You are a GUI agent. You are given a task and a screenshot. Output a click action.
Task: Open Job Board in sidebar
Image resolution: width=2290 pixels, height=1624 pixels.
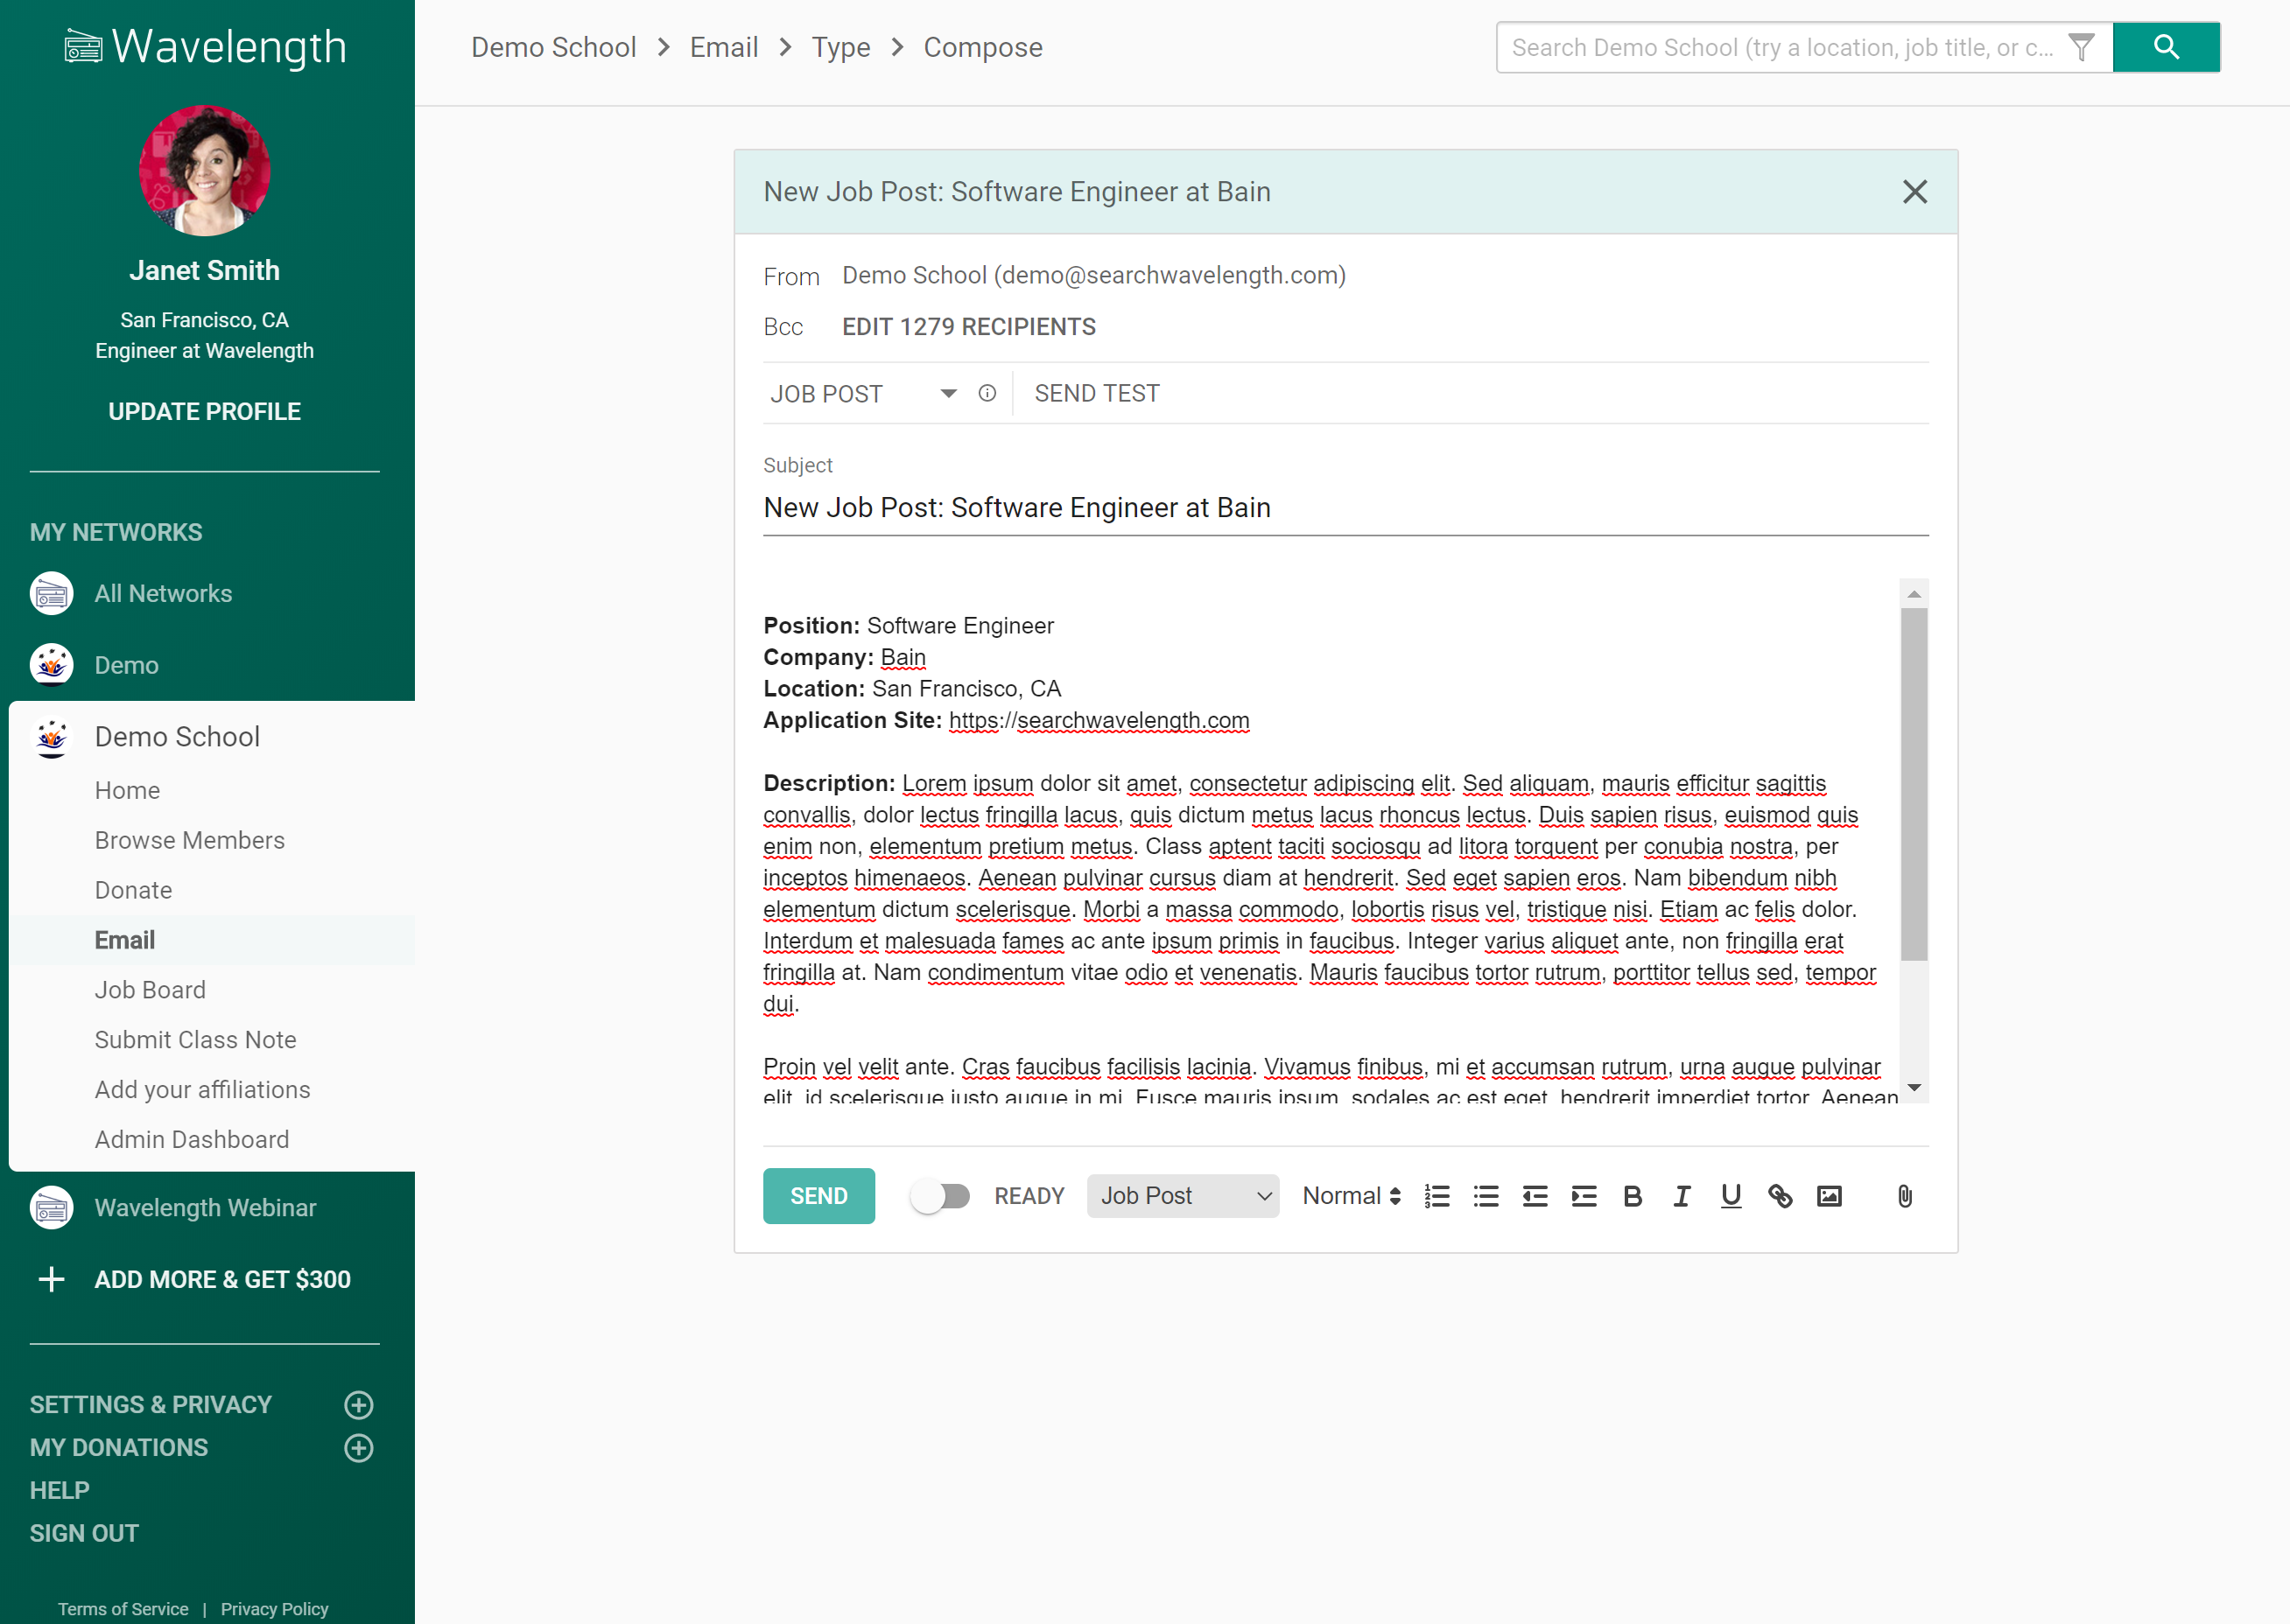[x=150, y=990]
